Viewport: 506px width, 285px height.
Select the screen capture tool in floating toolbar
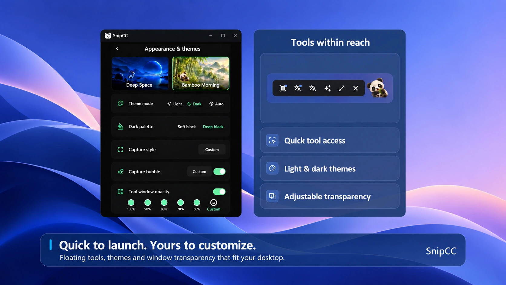(283, 88)
